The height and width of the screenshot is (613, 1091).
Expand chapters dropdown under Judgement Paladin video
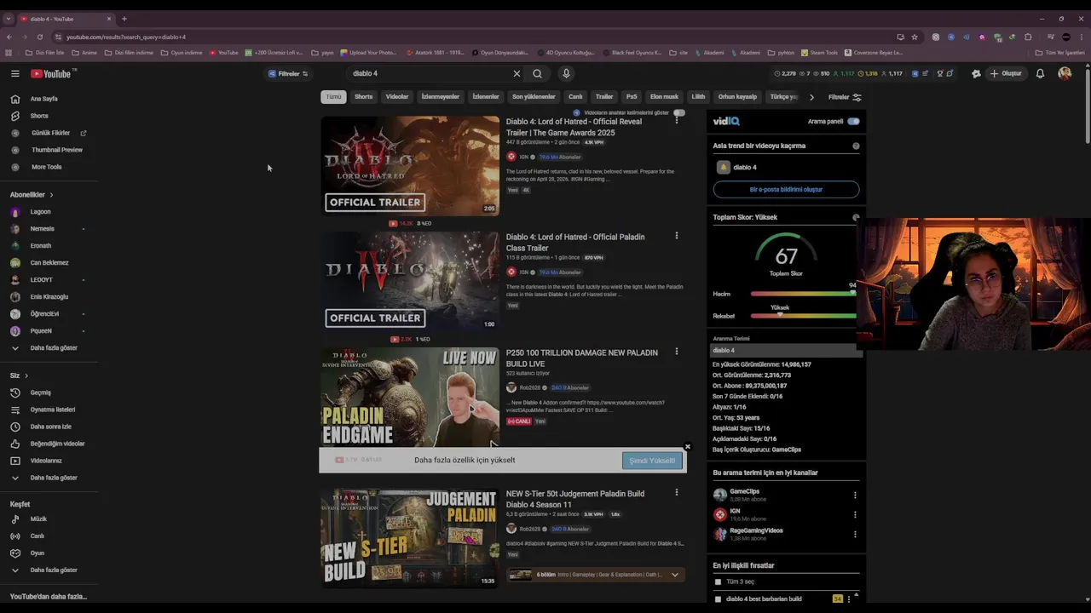[674, 575]
